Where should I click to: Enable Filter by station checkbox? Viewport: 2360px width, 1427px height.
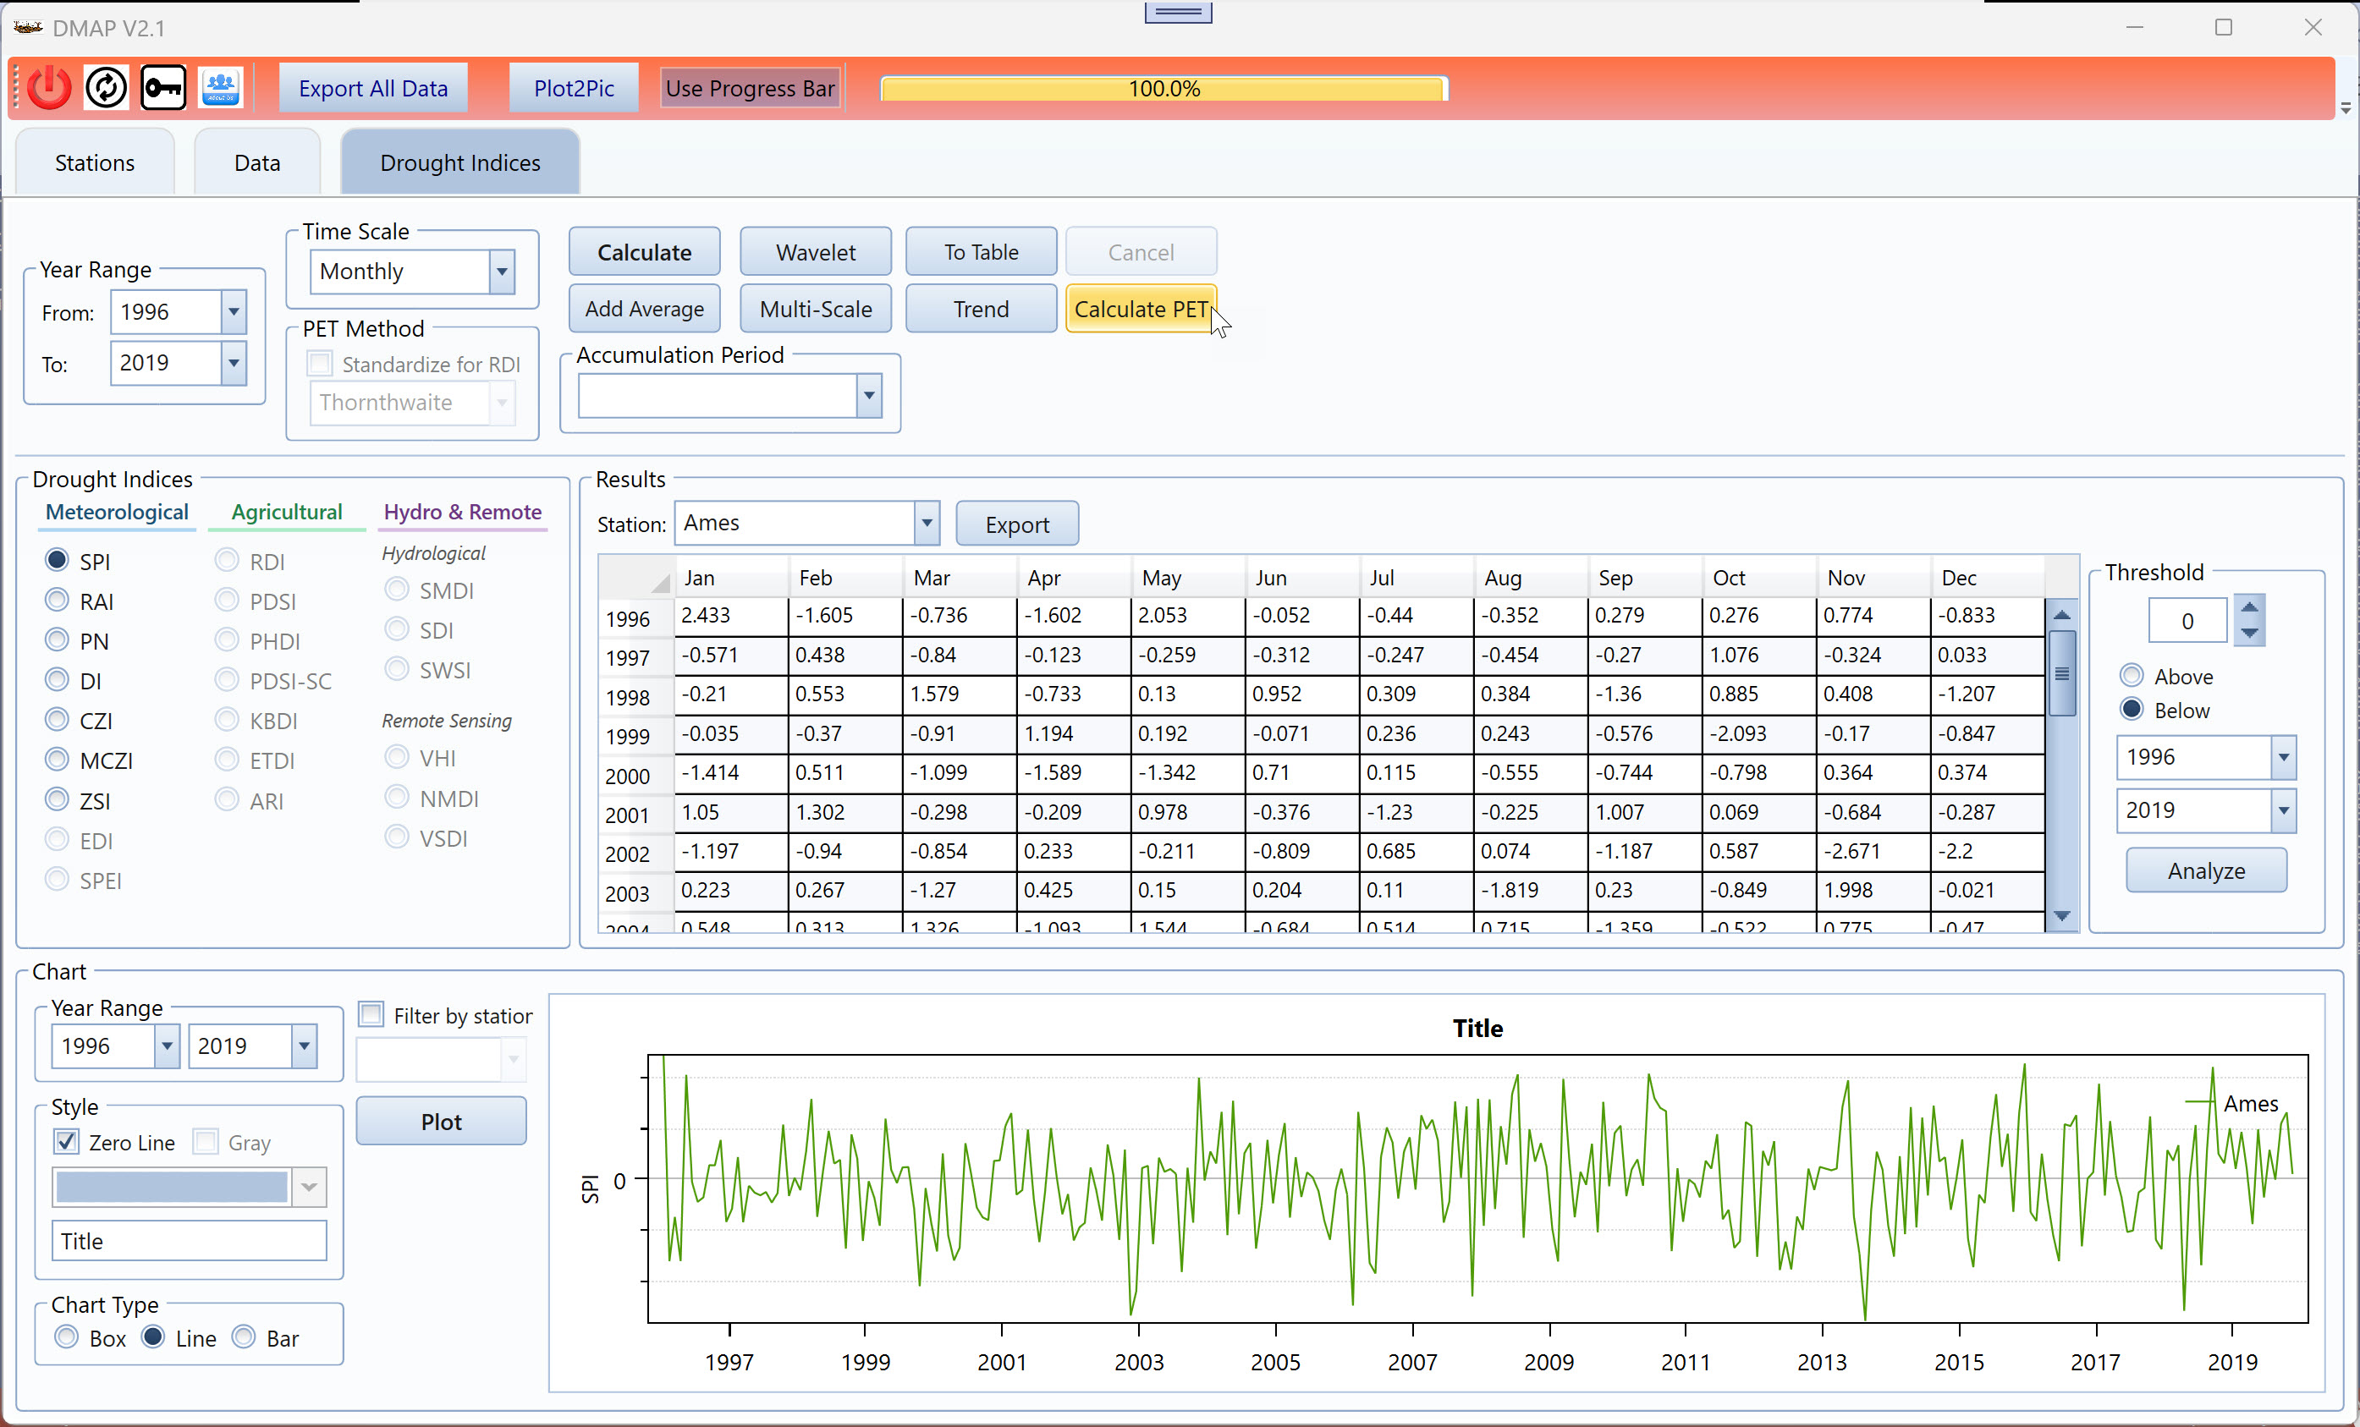[371, 1014]
